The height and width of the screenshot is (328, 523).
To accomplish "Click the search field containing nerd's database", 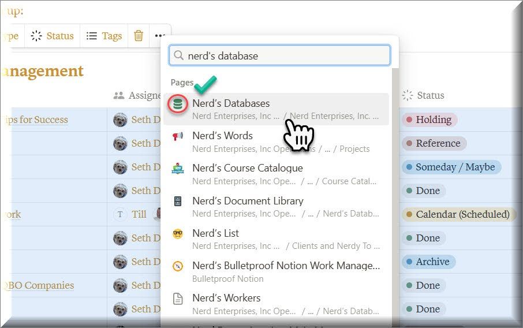I will 279,55.
